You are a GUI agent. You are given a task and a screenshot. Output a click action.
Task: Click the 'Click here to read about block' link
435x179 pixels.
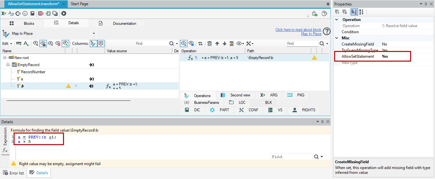298,30
